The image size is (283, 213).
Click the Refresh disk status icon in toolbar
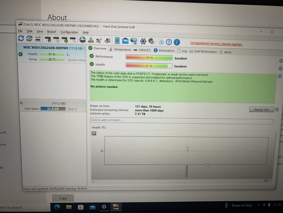click(x=21, y=38)
